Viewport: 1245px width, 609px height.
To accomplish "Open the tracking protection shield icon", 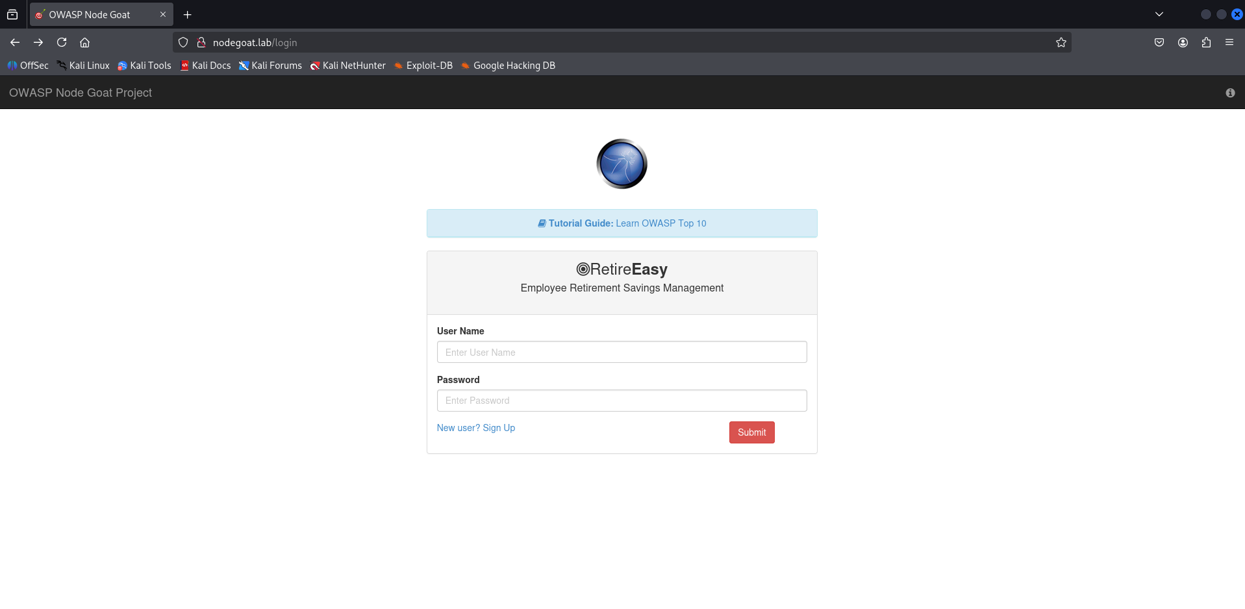I will pyautogui.click(x=183, y=42).
